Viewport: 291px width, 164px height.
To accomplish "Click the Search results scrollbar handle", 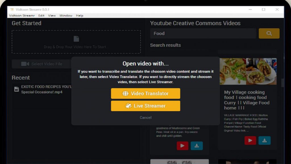I will [282, 83].
